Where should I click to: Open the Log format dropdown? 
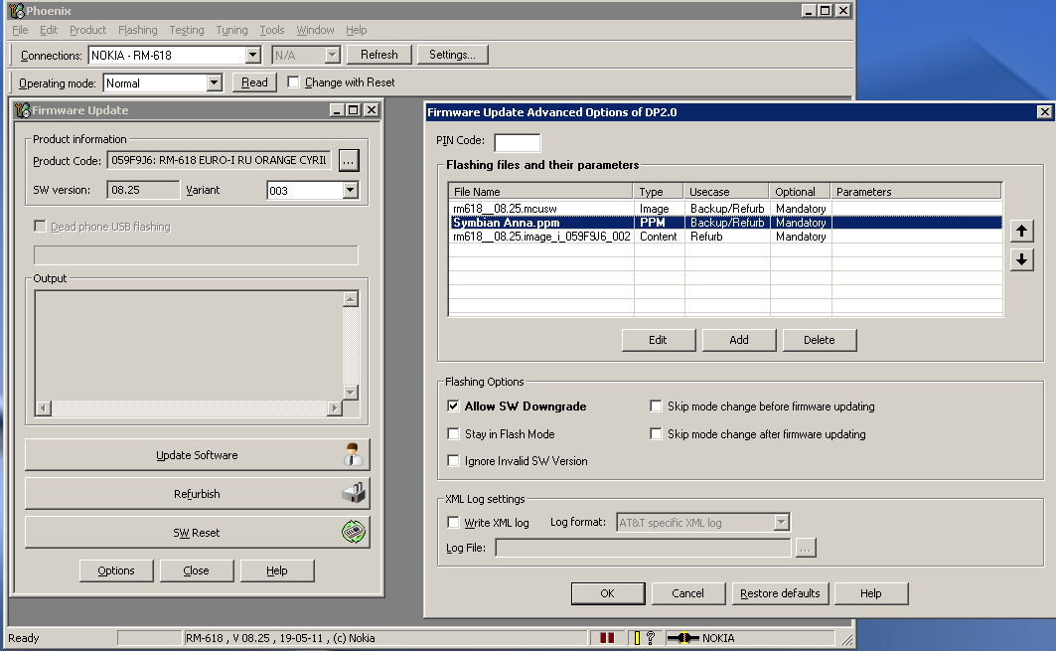coord(781,522)
